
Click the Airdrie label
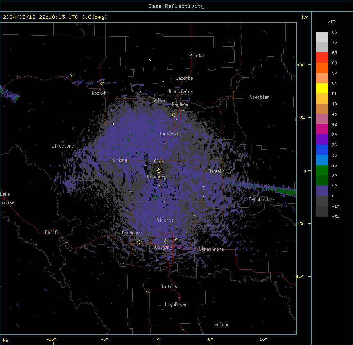[x=165, y=220]
